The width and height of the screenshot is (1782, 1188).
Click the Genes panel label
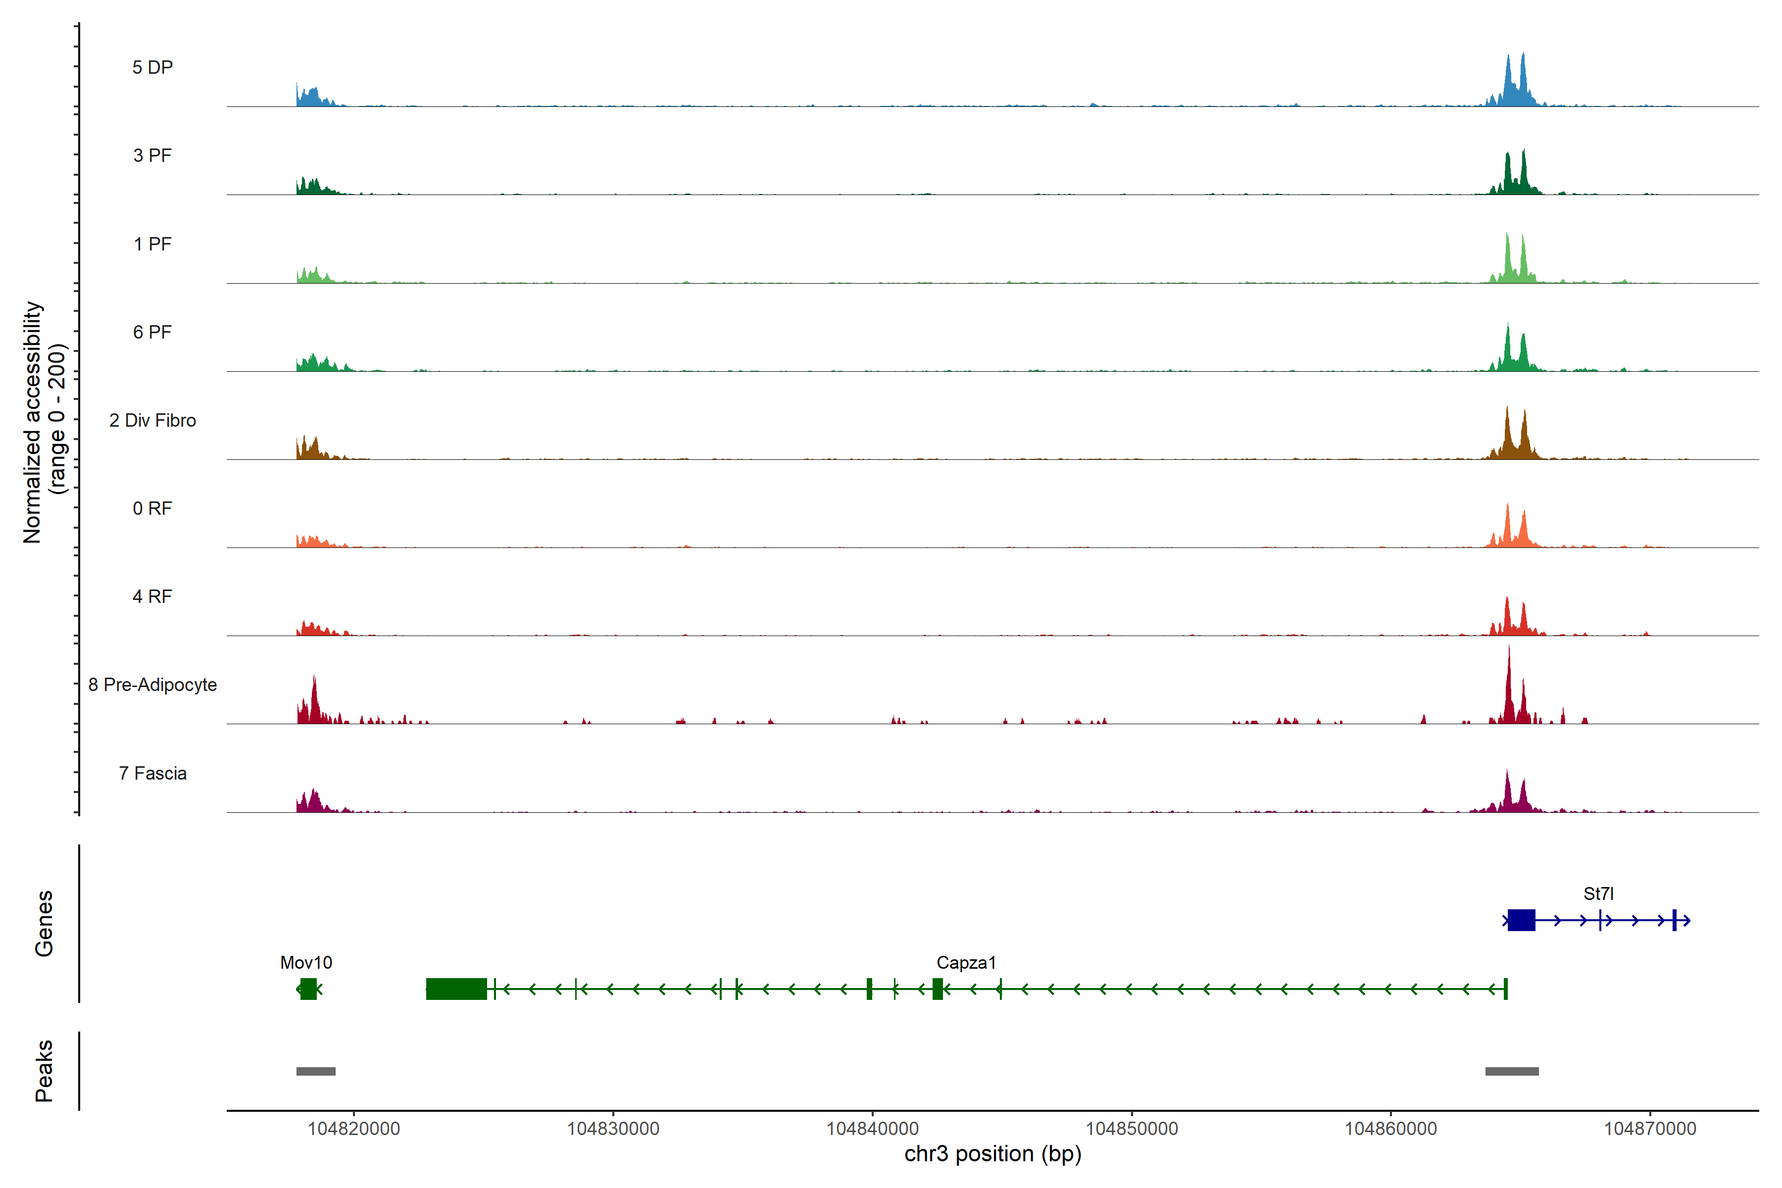44,923
